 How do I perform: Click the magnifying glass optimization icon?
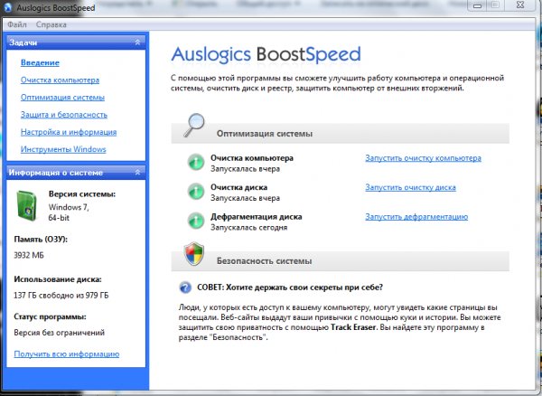click(194, 125)
